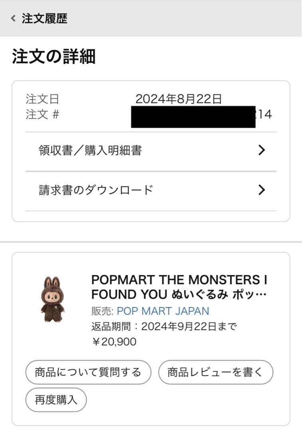Tap the 注文日 label
Viewport: 302px width, 431px height.
click(42, 99)
